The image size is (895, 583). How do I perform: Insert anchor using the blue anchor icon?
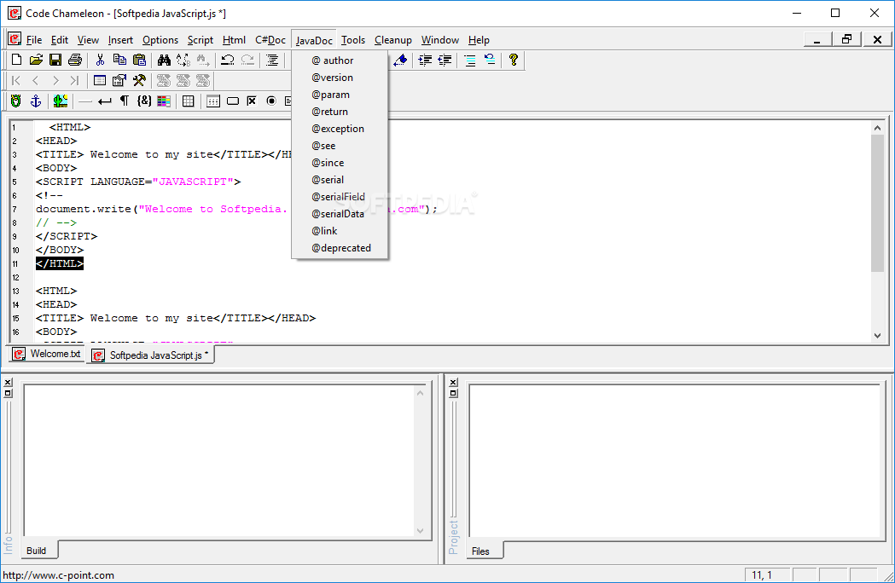[x=35, y=101]
